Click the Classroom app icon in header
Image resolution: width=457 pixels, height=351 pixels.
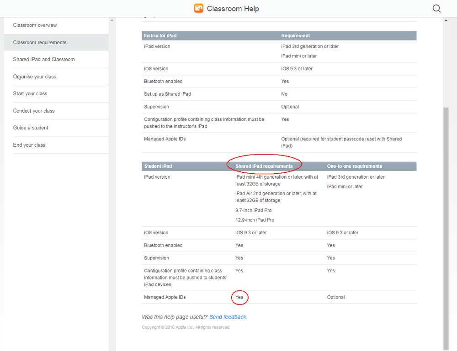(x=199, y=9)
